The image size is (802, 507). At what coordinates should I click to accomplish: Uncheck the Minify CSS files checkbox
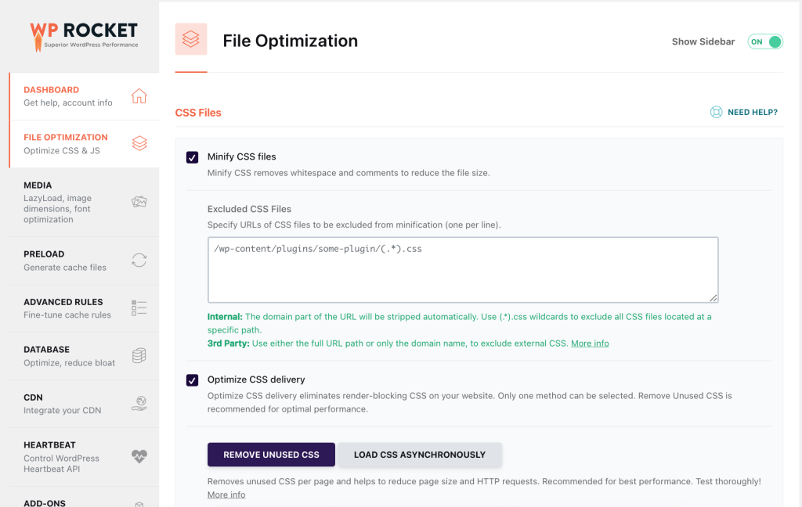tap(192, 157)
